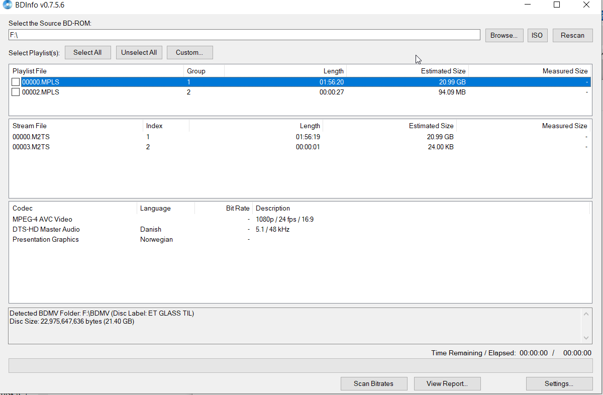Screen dimensions: 603x395
Task: Click the Browse... button
Action: 504,35
